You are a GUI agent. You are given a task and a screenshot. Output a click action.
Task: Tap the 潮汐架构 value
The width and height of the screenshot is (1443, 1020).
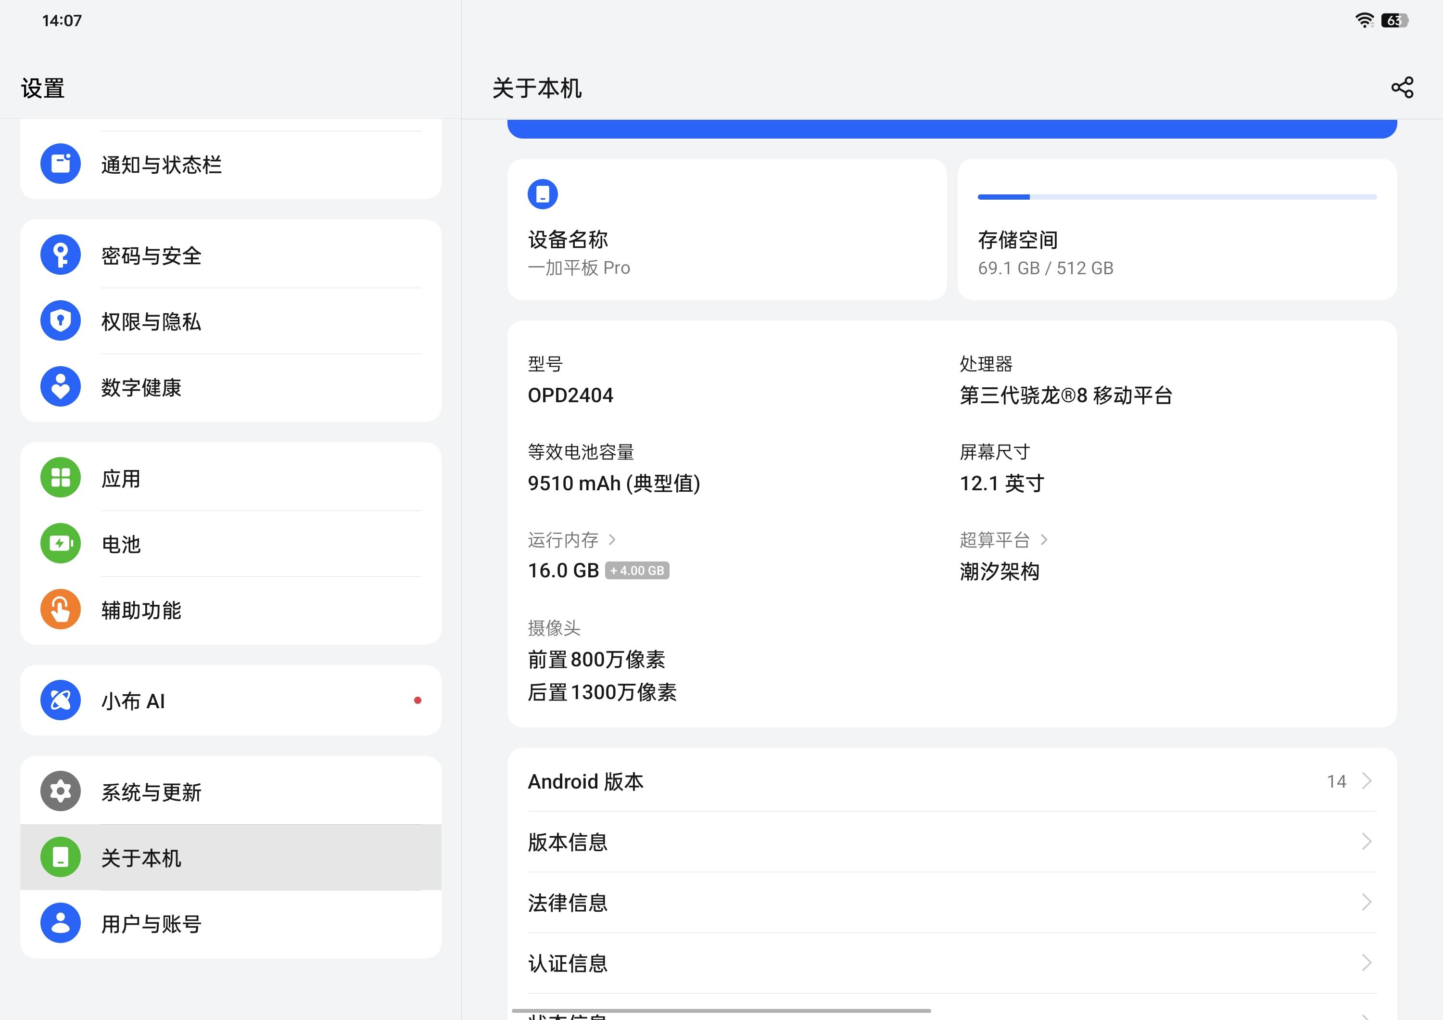1000,571
